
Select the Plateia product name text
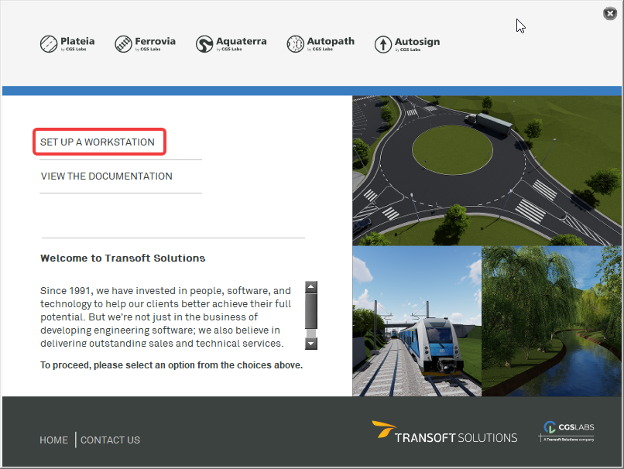point(77,41)
